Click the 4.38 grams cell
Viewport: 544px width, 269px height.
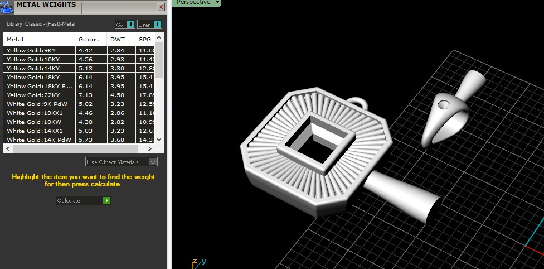[91, 122]
